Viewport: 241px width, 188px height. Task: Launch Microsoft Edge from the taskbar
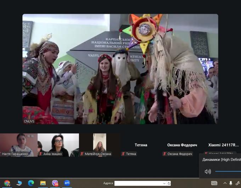click(31, 183)
